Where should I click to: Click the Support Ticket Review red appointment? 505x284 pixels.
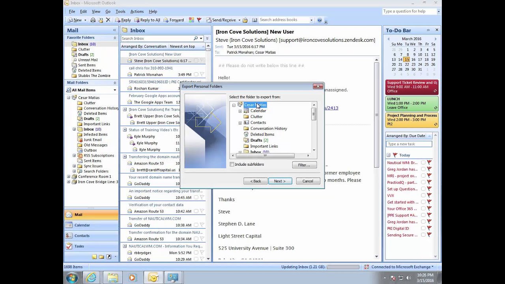coord(412,87)
